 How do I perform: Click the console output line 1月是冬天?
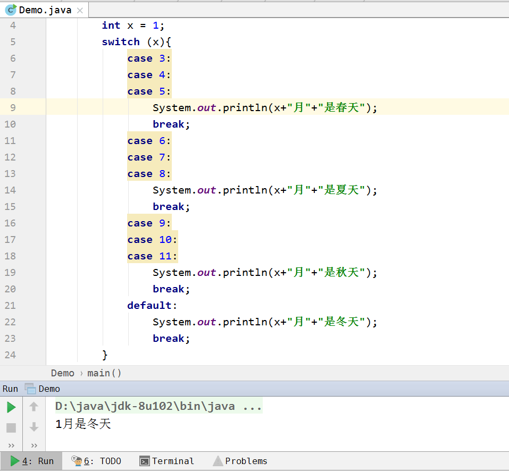(x=83, y=424)
